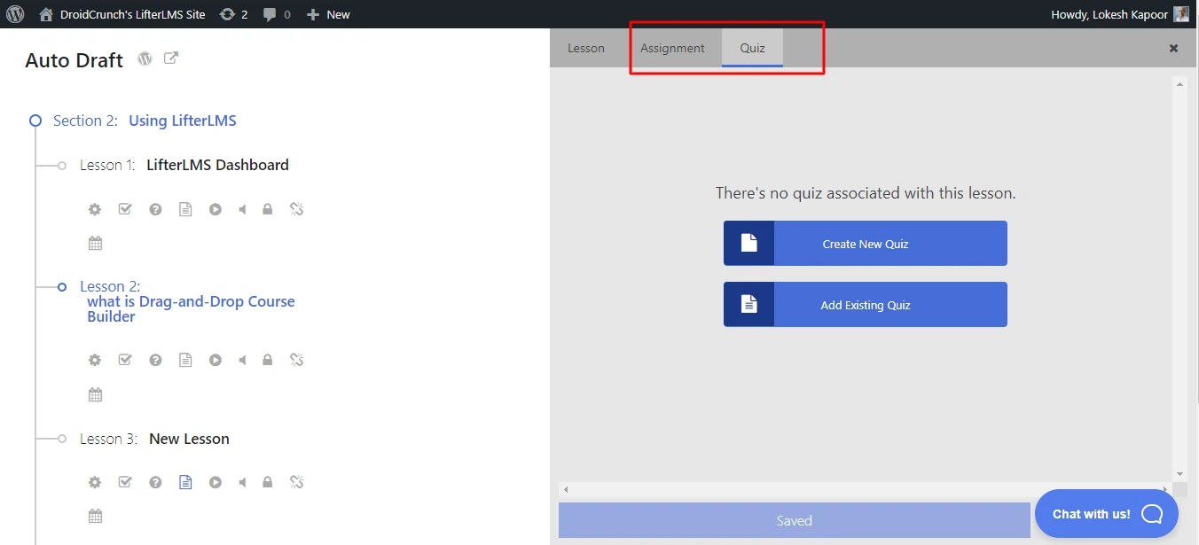Open external view link icon beside Auto Draft
Image resolution: width=1199 pixels, height=545 pixels.
pos(171,58)
